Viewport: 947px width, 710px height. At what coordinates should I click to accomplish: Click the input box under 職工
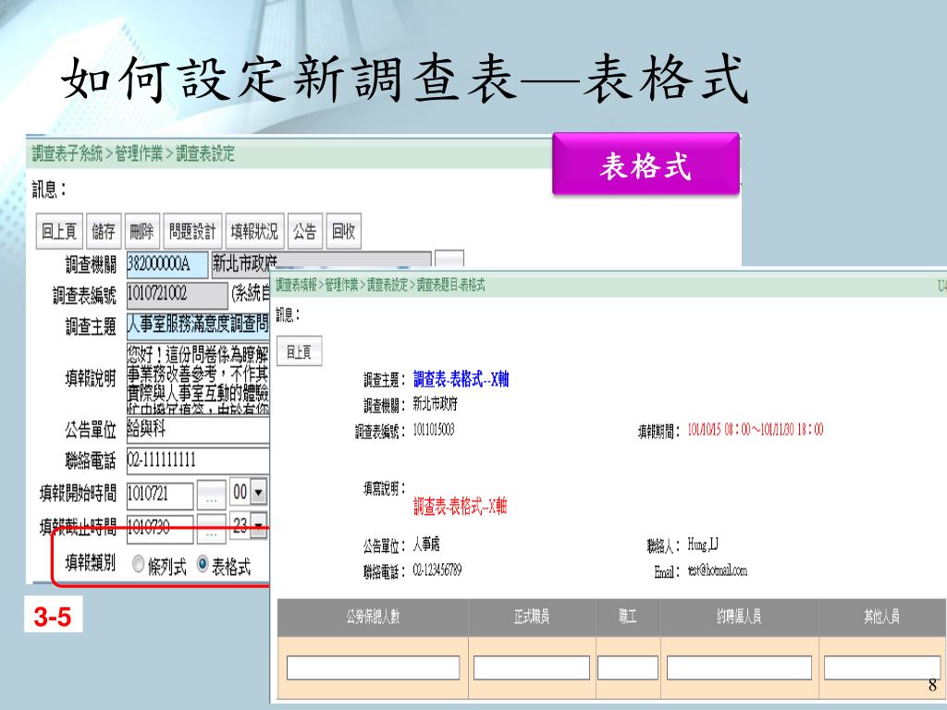[628, 668]
